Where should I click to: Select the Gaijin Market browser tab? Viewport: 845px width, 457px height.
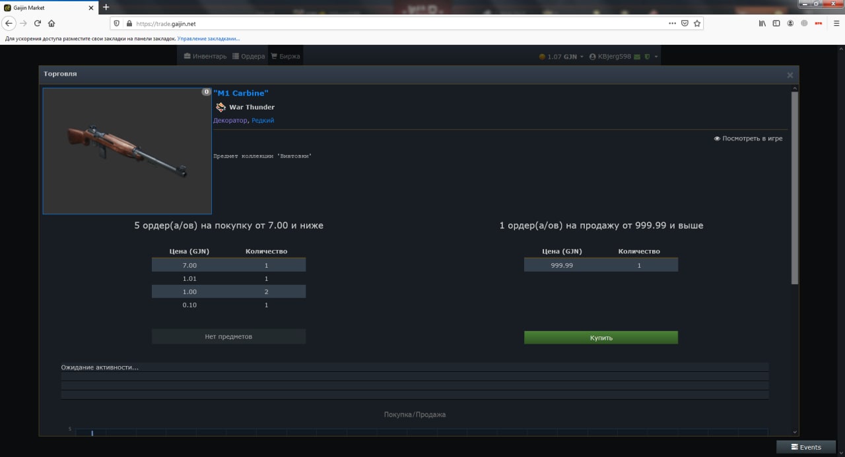50,7
